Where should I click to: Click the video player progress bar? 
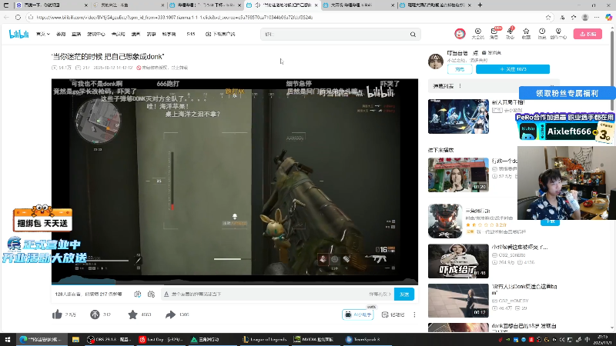[235, 283]
